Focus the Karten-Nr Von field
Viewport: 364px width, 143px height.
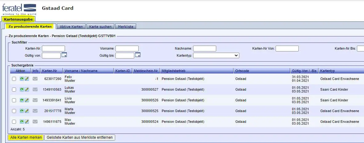pyautogui.click(x=287, y=48)
